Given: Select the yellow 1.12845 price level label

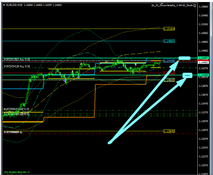Looking at the screenshot, I should click(x=169, y=131).
